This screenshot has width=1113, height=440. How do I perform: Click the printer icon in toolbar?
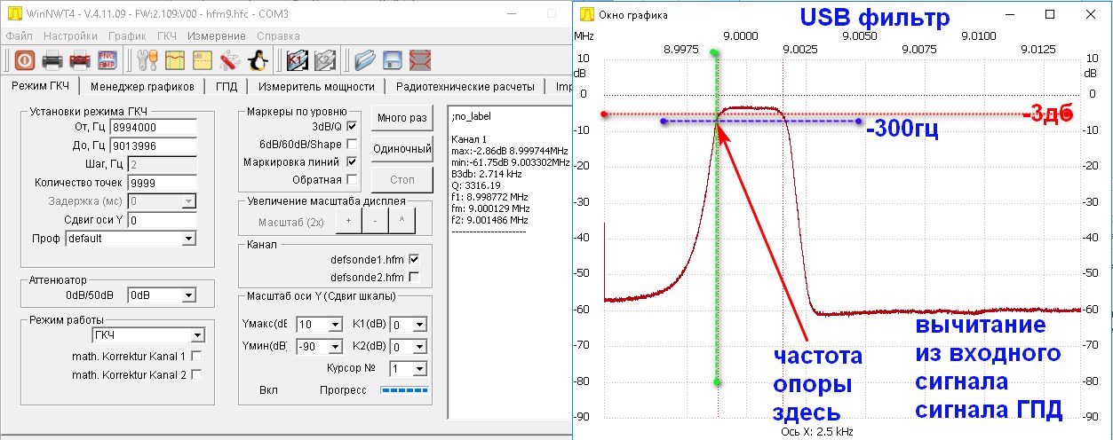(x=52, y=60)
